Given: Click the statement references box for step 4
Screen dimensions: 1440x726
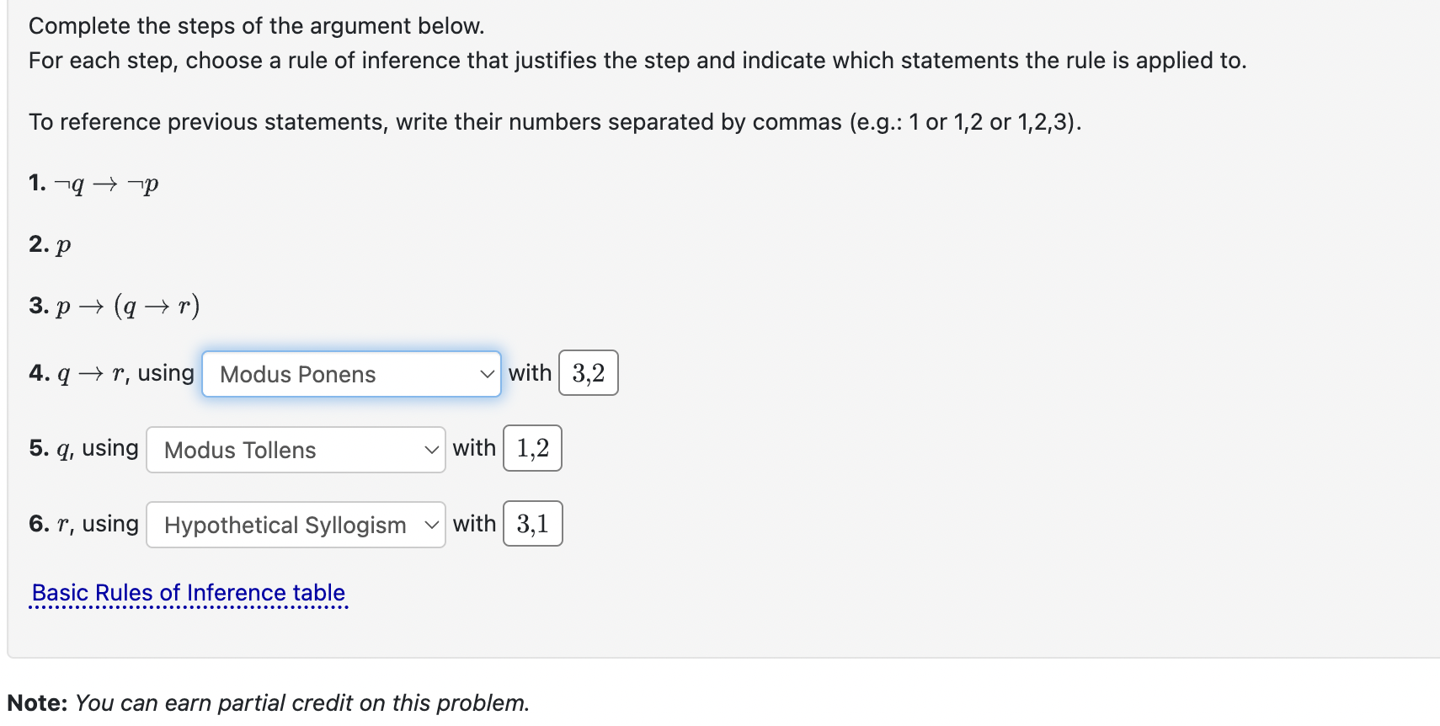Looking at the screenshot, I should pyautogui.click(x=587, y=372).
